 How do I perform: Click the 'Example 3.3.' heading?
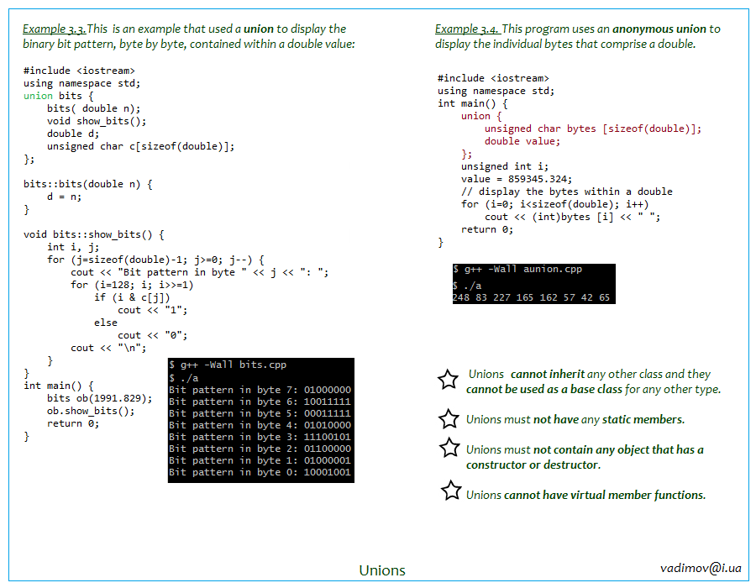(55, 29)
